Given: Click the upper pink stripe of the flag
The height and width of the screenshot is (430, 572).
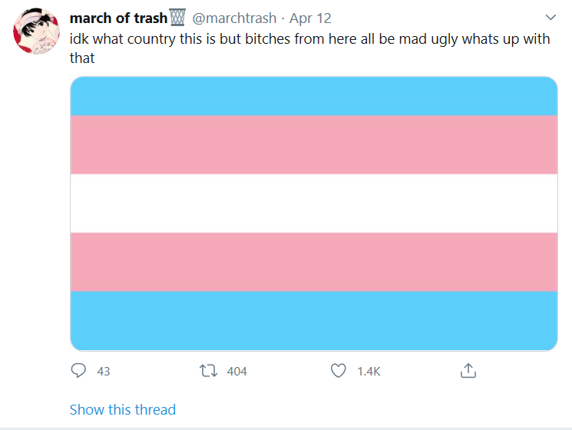Looking at the screenshot, I should tap(313, 144).
